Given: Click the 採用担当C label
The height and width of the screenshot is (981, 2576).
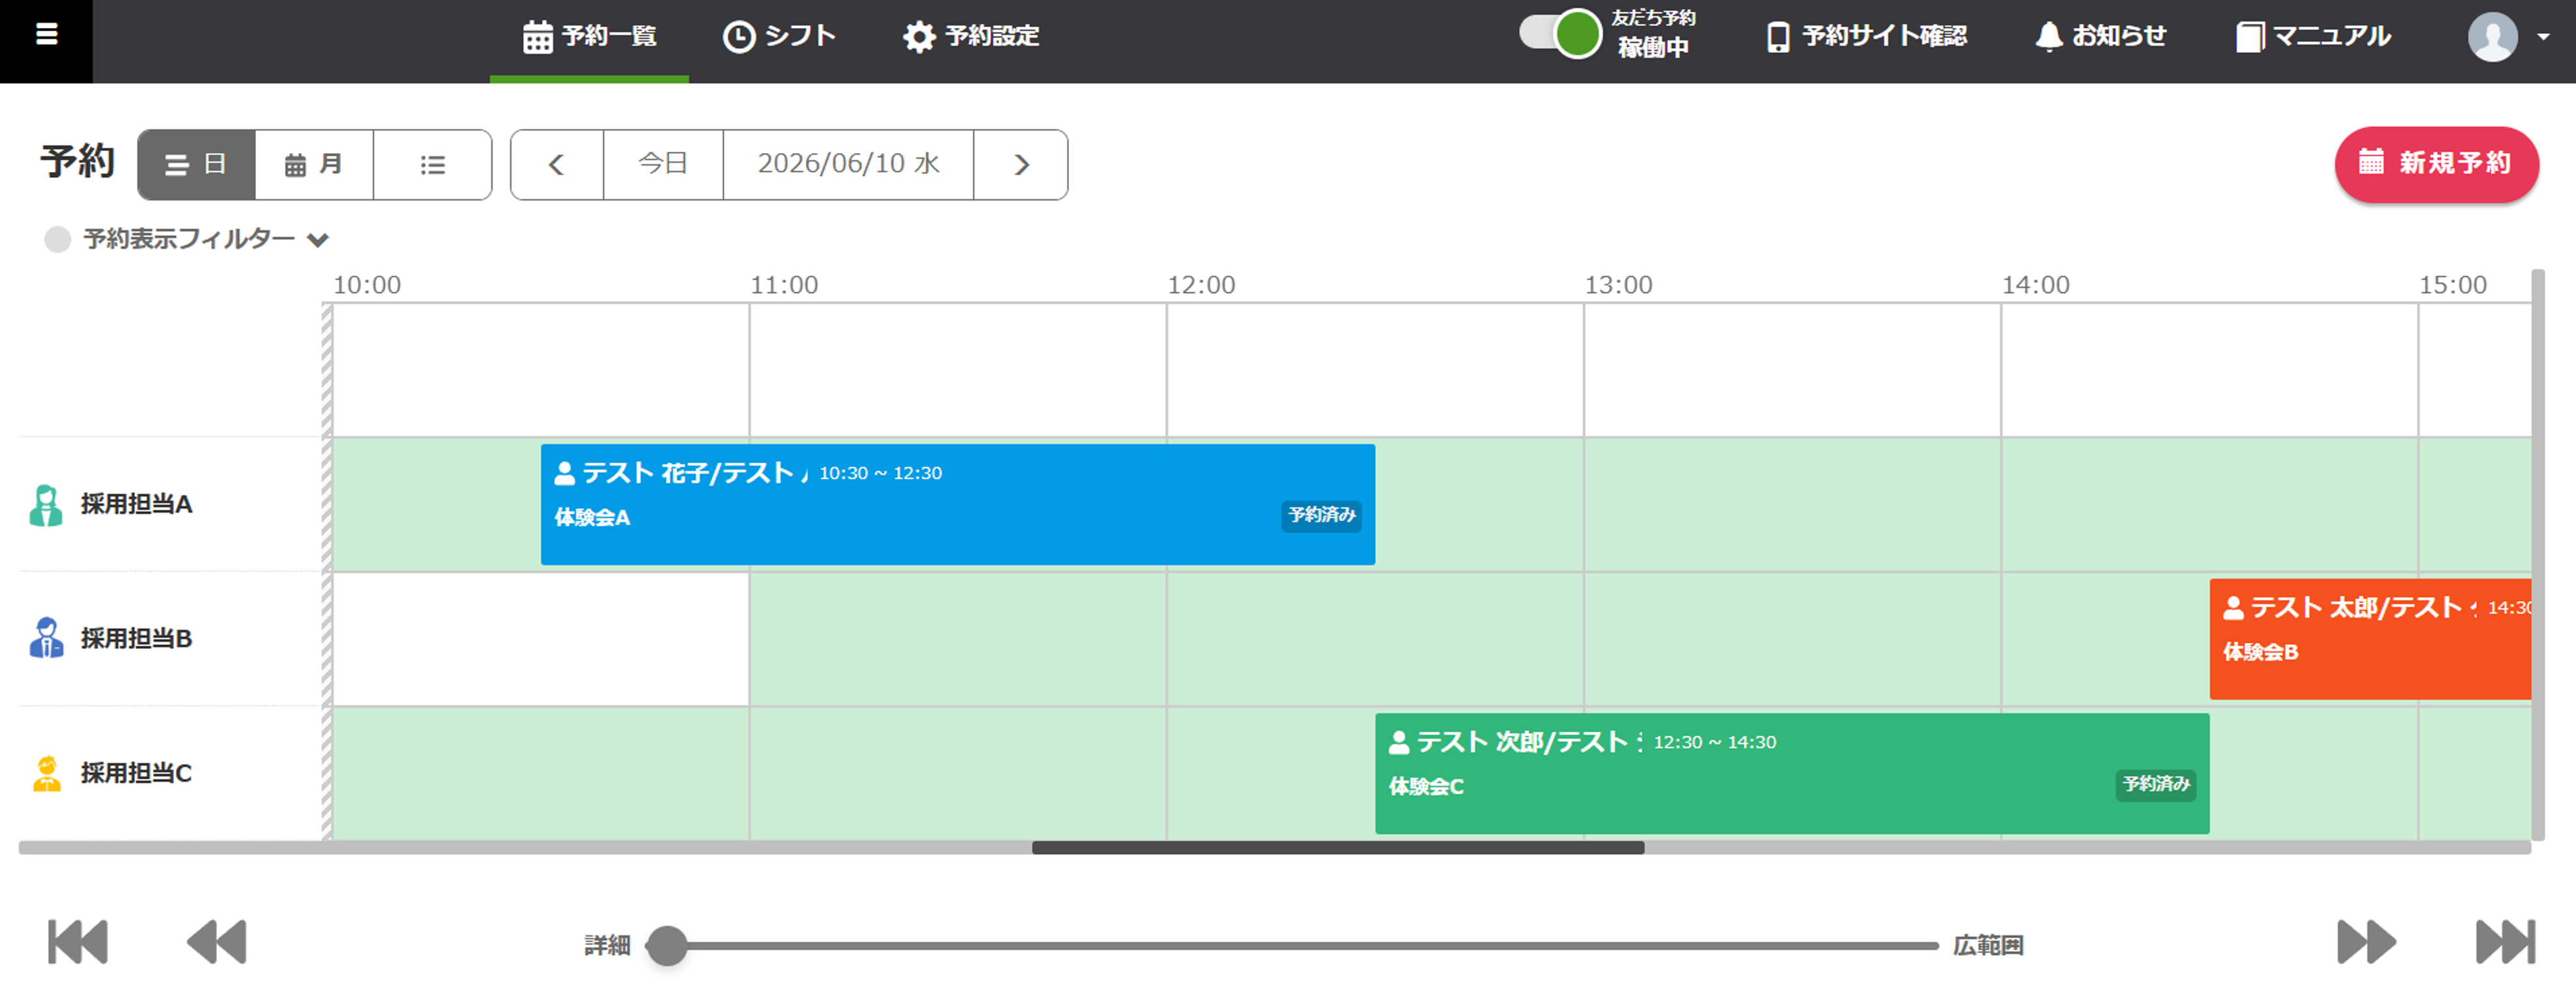Looking at the screenshot, I should tap(136, 773).
